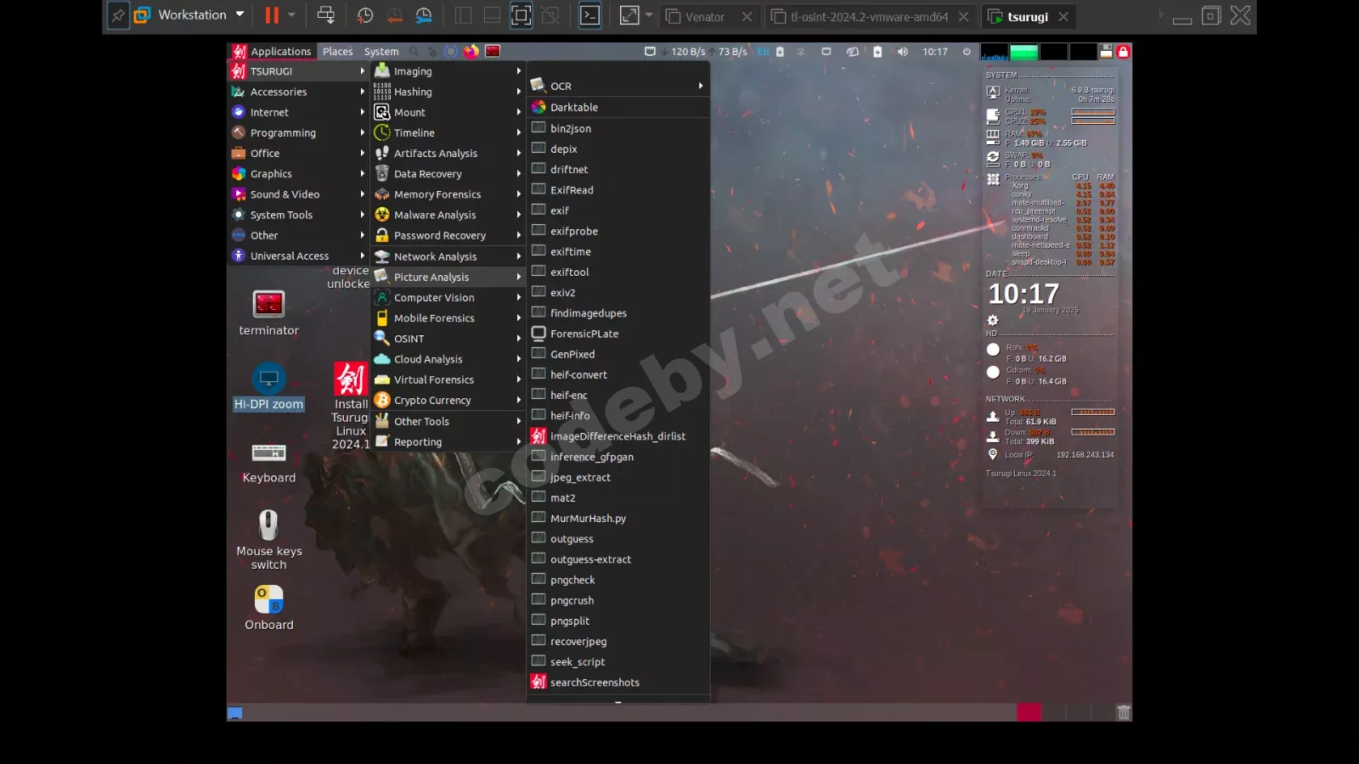Click the keyboard layout indicator in panel
Screen dimensions: 1359x764
click(x=763, y=52)
